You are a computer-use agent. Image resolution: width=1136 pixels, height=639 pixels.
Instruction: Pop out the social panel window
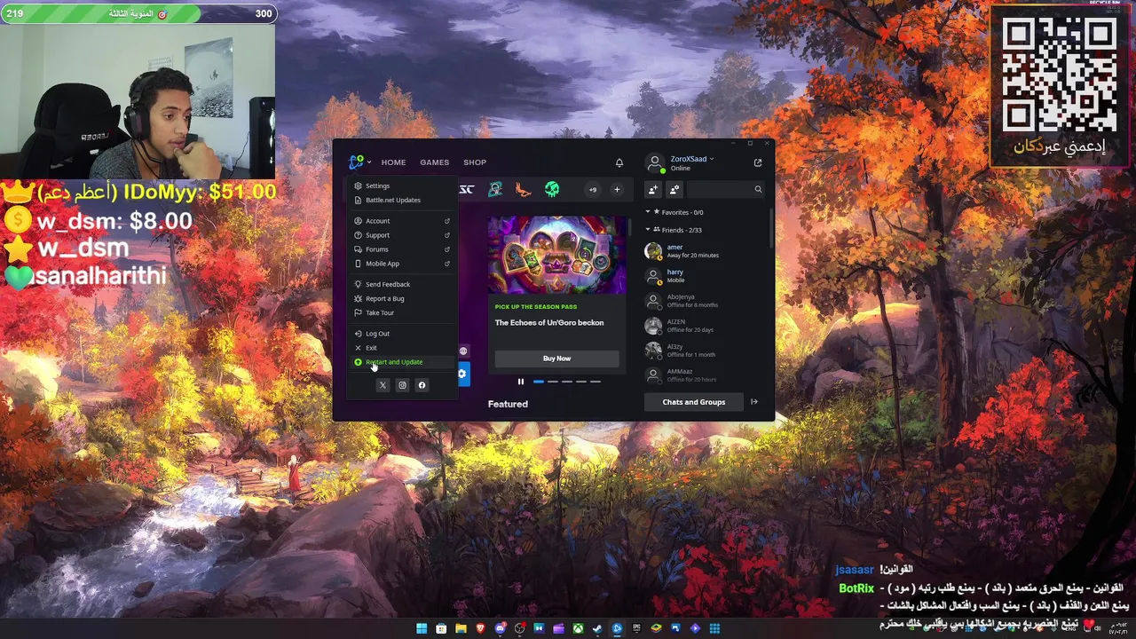[x=758, y=162]
